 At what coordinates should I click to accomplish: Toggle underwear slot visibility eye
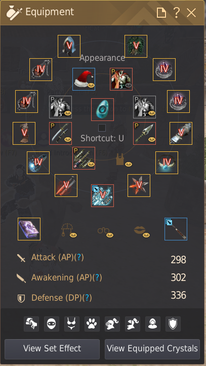pos(129,164)
